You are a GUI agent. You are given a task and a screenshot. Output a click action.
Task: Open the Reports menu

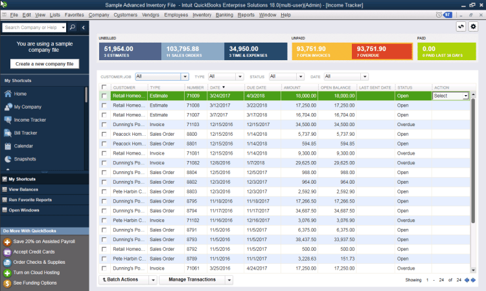coord(246,14)
